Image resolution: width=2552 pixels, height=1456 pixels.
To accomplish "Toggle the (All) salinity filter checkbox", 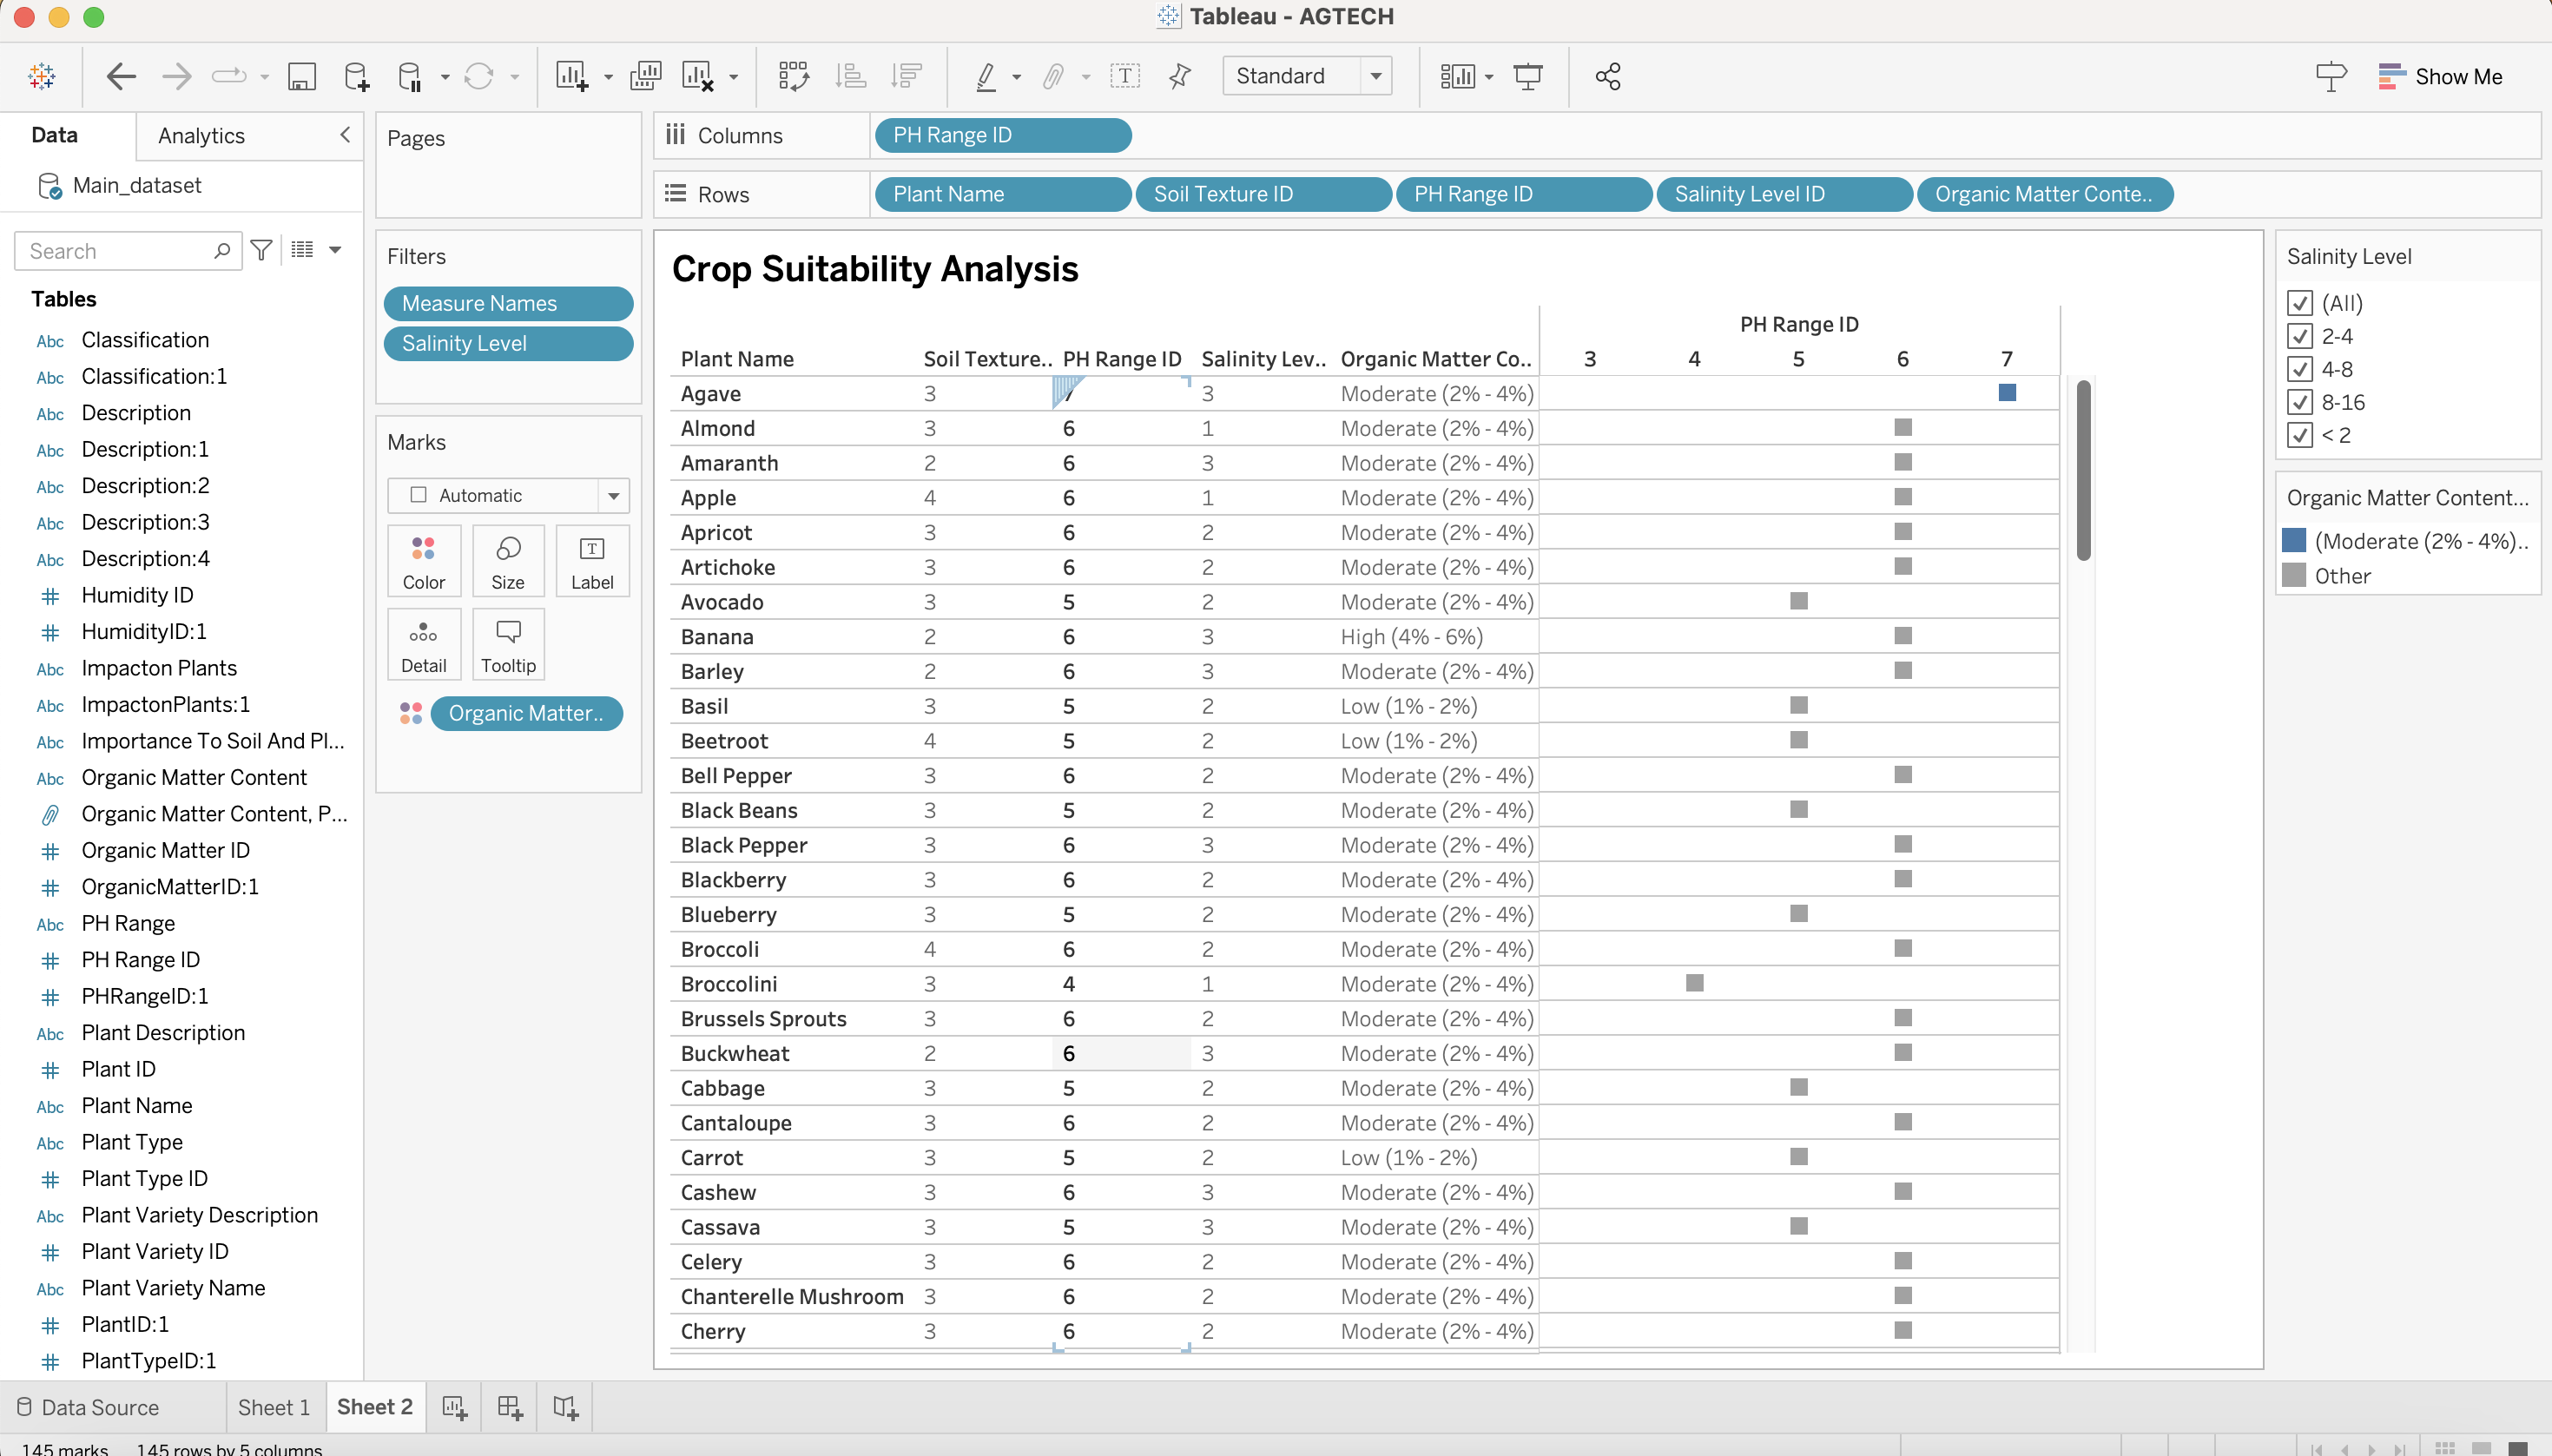I will pyautogui.click(x=2299, y=303).
